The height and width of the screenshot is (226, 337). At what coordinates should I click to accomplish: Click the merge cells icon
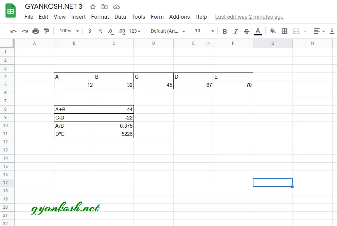pos(296,31)
